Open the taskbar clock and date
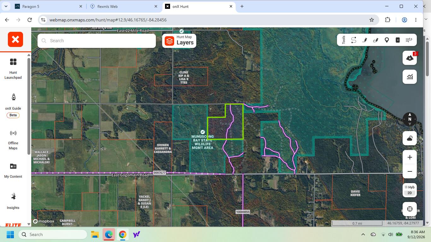431x242 pixels. coord(416,234)
